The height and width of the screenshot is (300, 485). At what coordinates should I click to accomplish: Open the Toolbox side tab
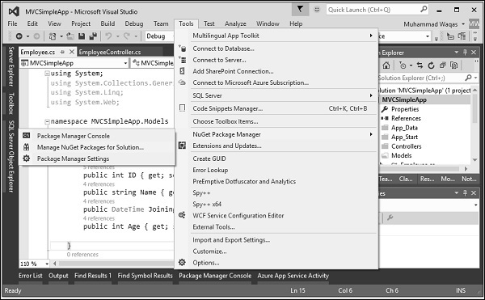click(11, 104)
